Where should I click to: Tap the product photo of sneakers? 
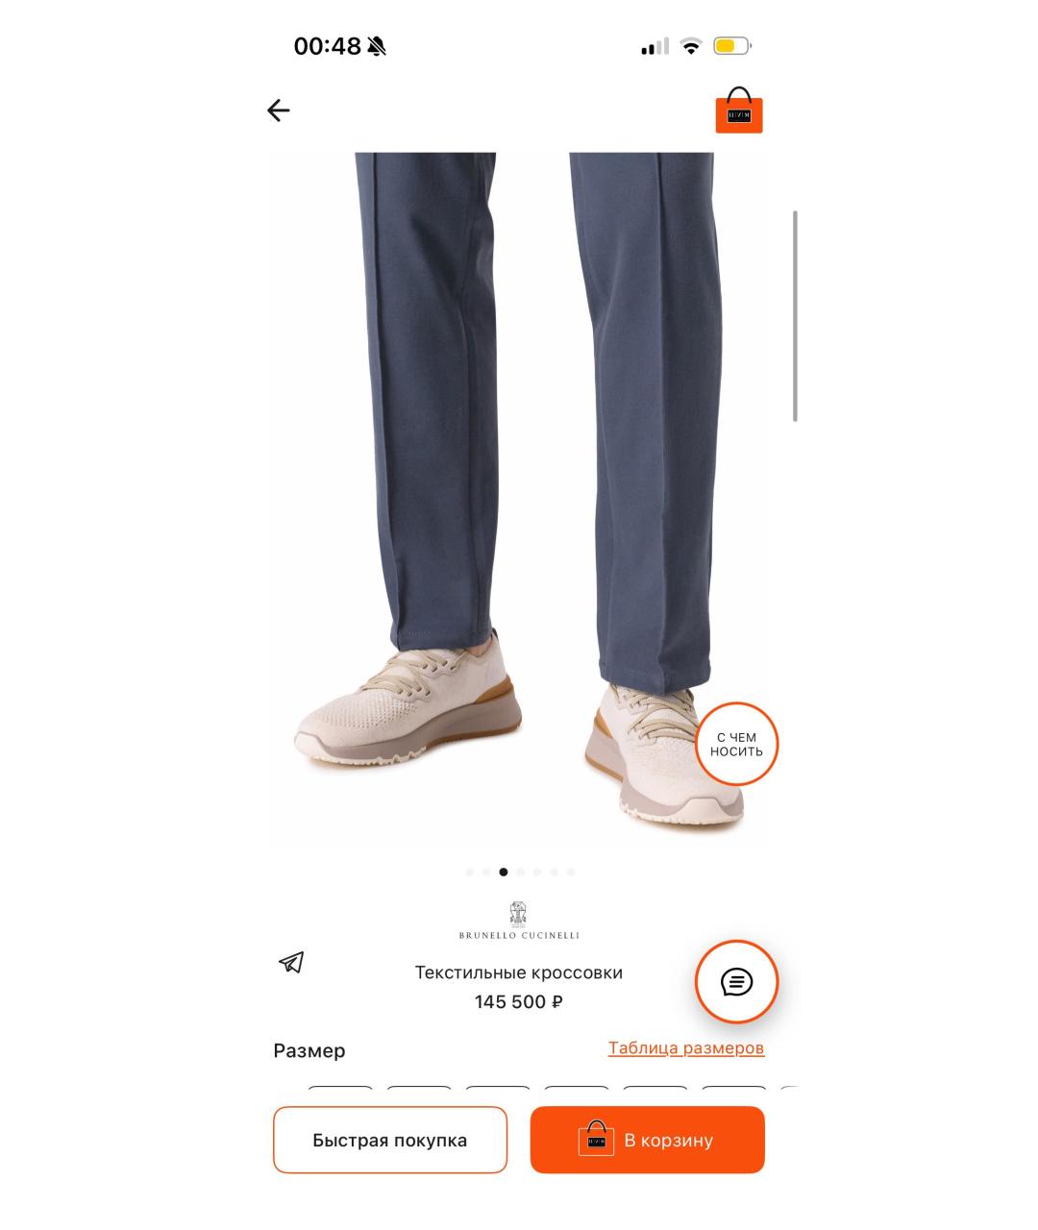pyautogui.click(x=519, y=500)
